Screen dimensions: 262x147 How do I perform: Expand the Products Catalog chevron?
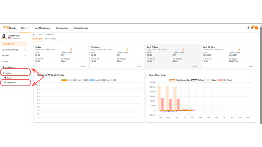coord(25,50)
